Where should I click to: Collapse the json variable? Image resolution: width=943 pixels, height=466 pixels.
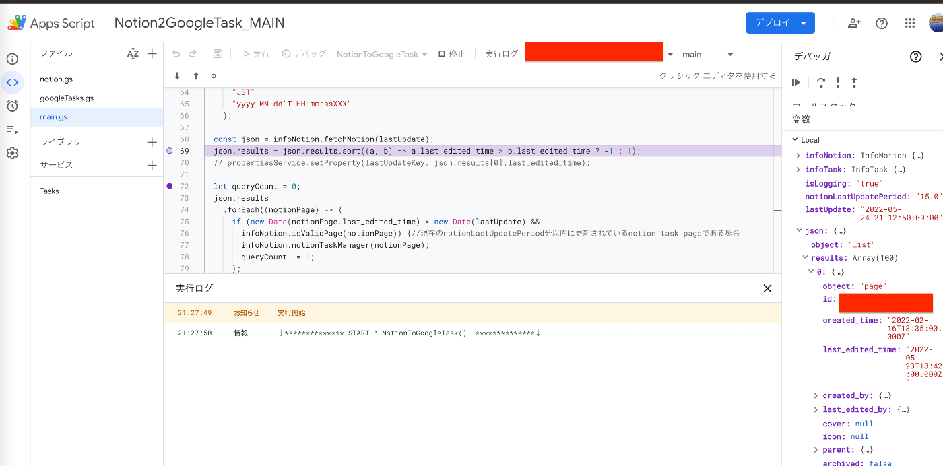pos(800,231)
